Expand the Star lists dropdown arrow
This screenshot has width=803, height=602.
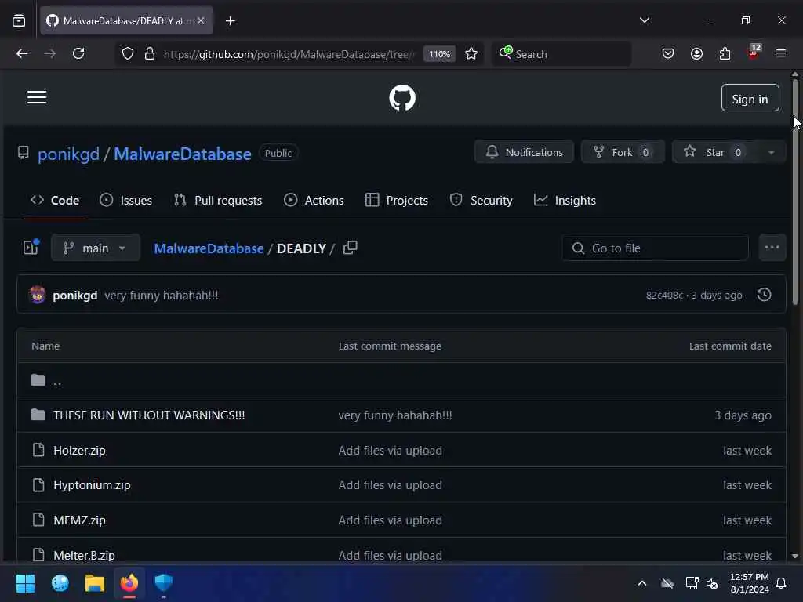(772, 153)
